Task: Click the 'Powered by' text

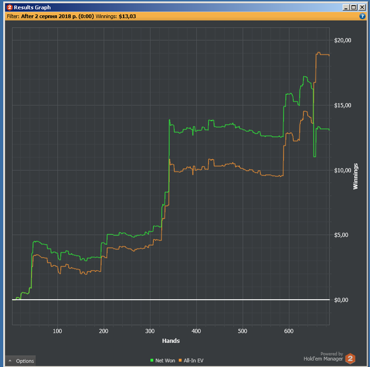Action: click(x=331, y=354)
